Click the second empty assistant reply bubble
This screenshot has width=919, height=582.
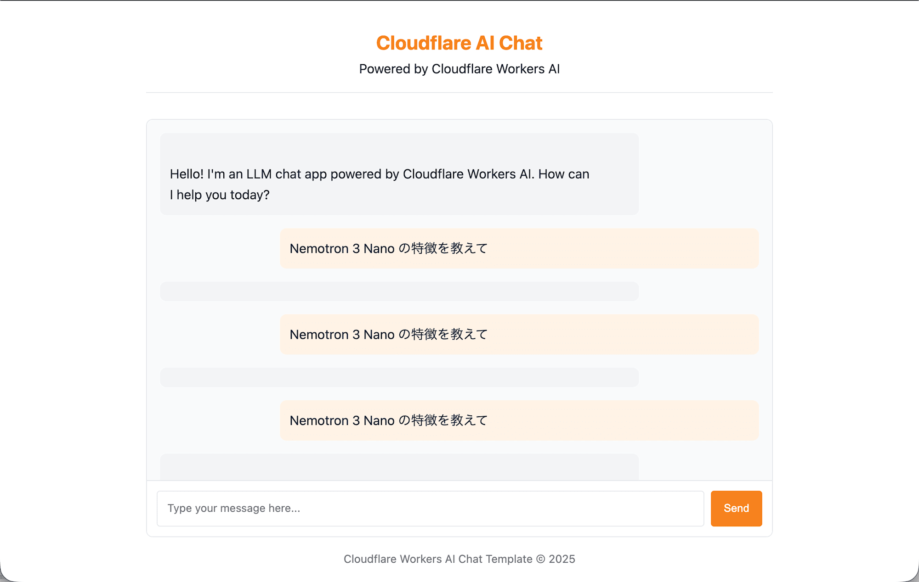(x=399, y=377)
